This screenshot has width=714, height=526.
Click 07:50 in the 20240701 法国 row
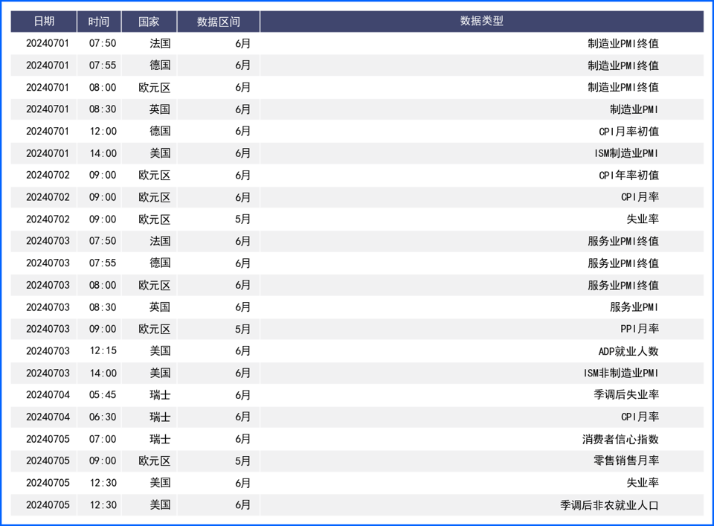103,44
